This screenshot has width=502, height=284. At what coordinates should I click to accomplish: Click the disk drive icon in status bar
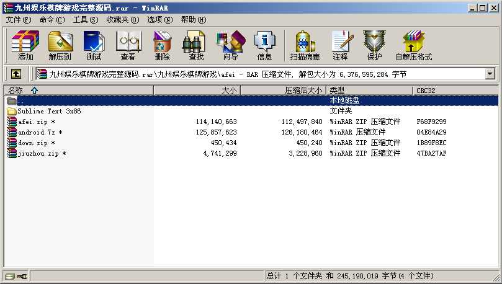coord(10,276)
